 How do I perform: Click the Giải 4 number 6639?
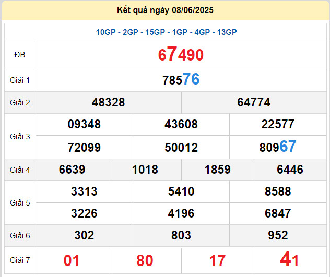[72, 170]
